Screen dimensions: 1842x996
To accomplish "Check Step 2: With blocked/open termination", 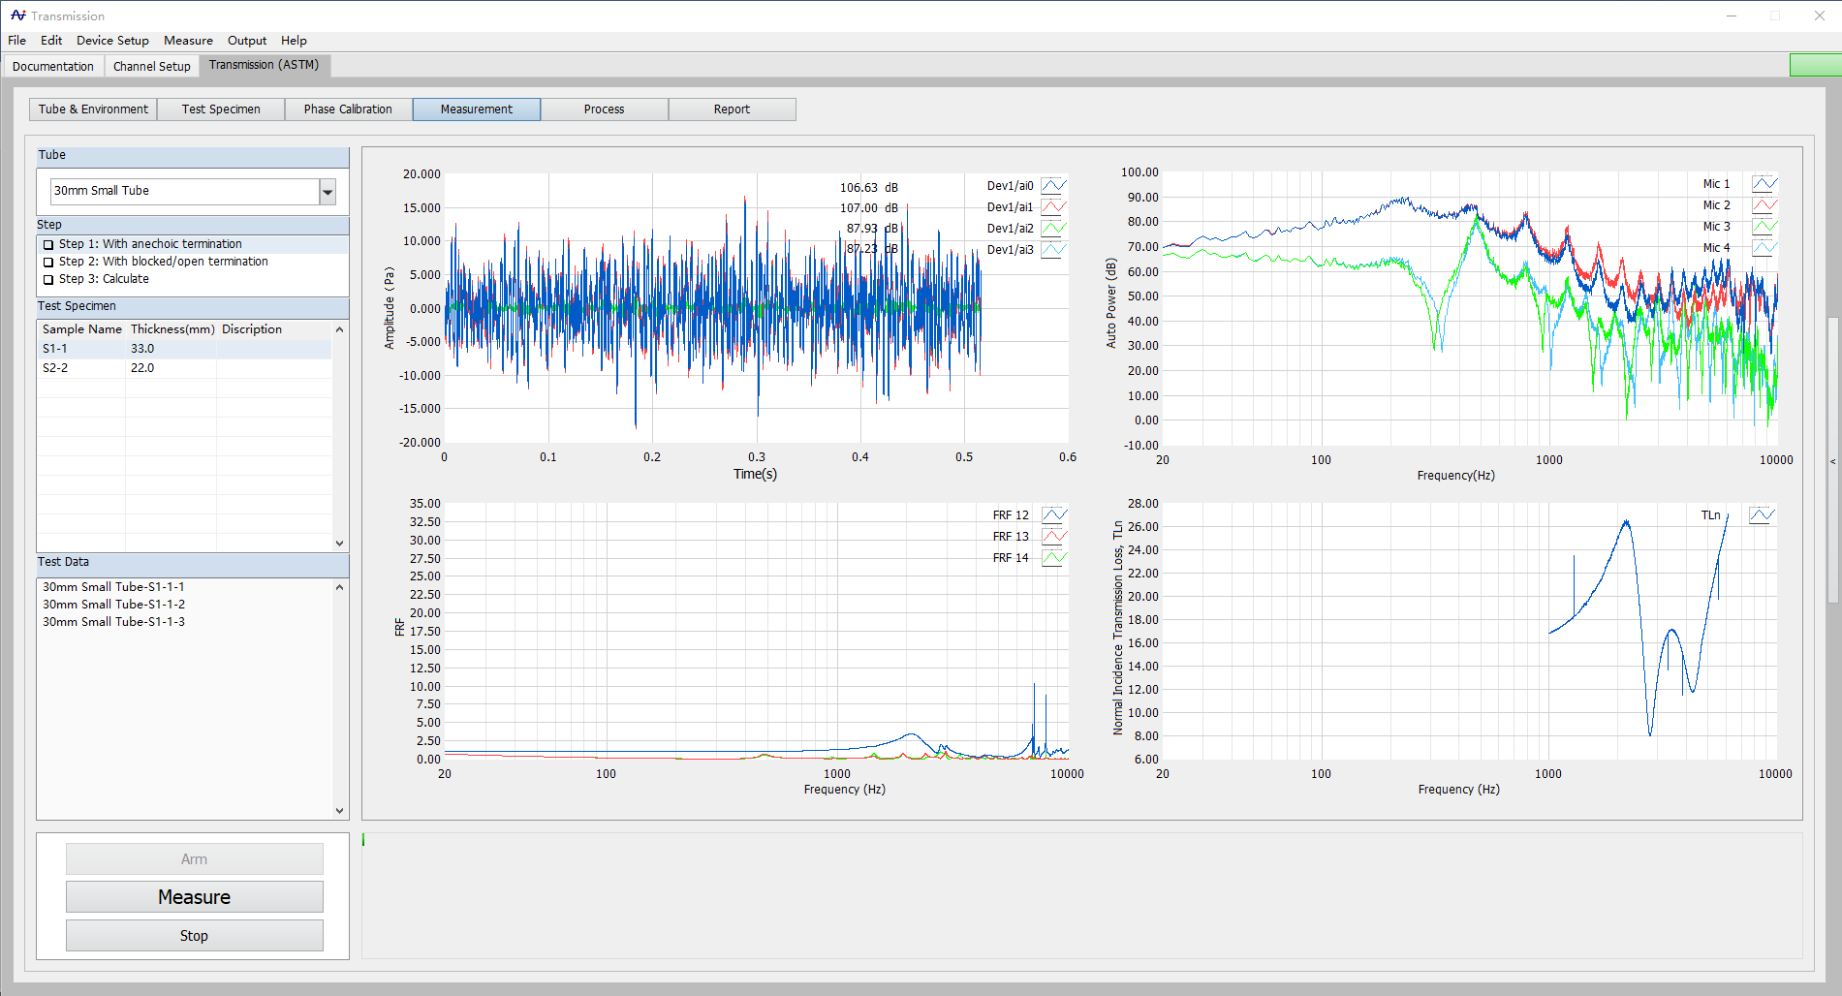I will click(x=48, y=263).
